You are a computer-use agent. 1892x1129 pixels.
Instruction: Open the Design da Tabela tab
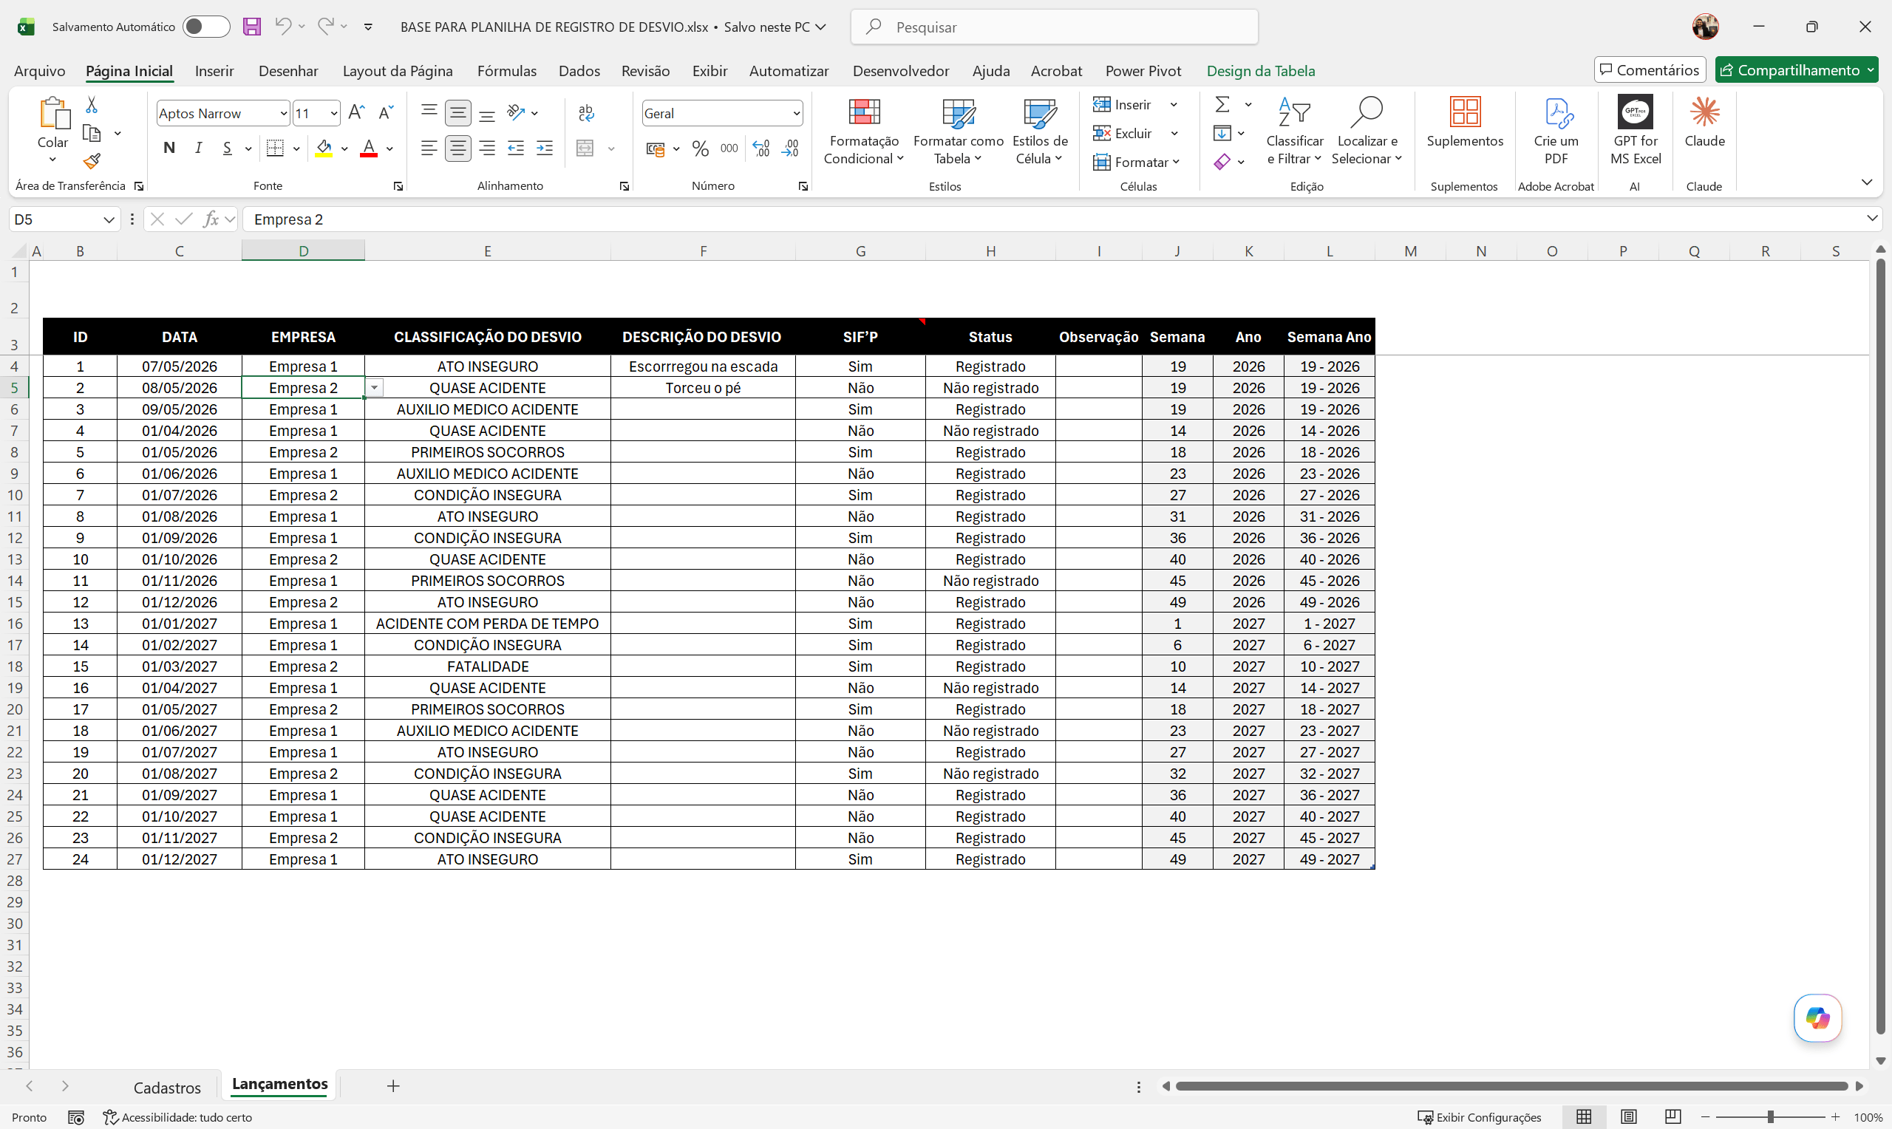click(1261, 71)
